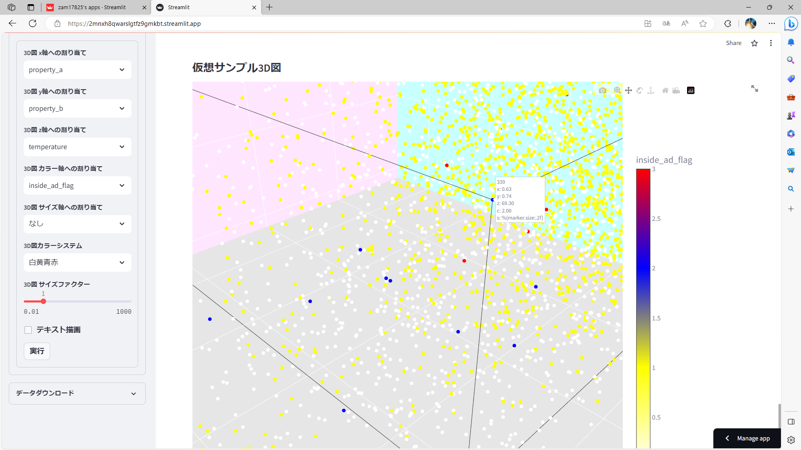Select the orbital rotation tool
Image resolution: width=801 pixels, height=450 pixels.
tap(639, 90)
